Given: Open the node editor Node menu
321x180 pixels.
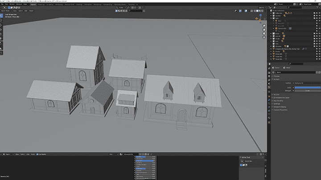Looking at the screenshot, I should point(33,154).
